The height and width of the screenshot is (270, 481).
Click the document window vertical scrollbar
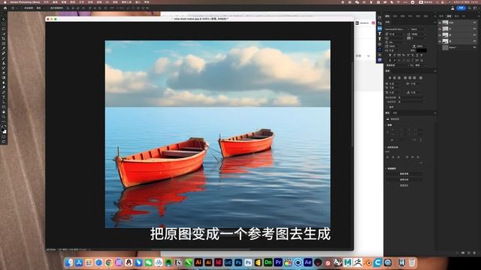tap(352, 104)
